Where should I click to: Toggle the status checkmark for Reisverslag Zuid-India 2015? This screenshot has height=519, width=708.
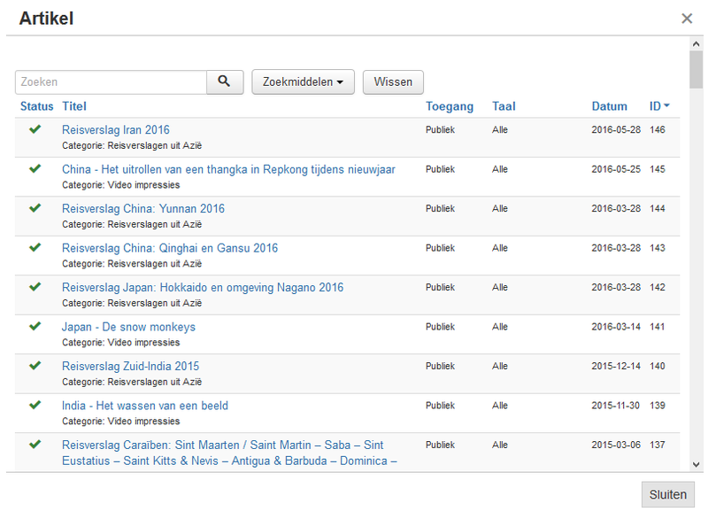coord(35,366)
